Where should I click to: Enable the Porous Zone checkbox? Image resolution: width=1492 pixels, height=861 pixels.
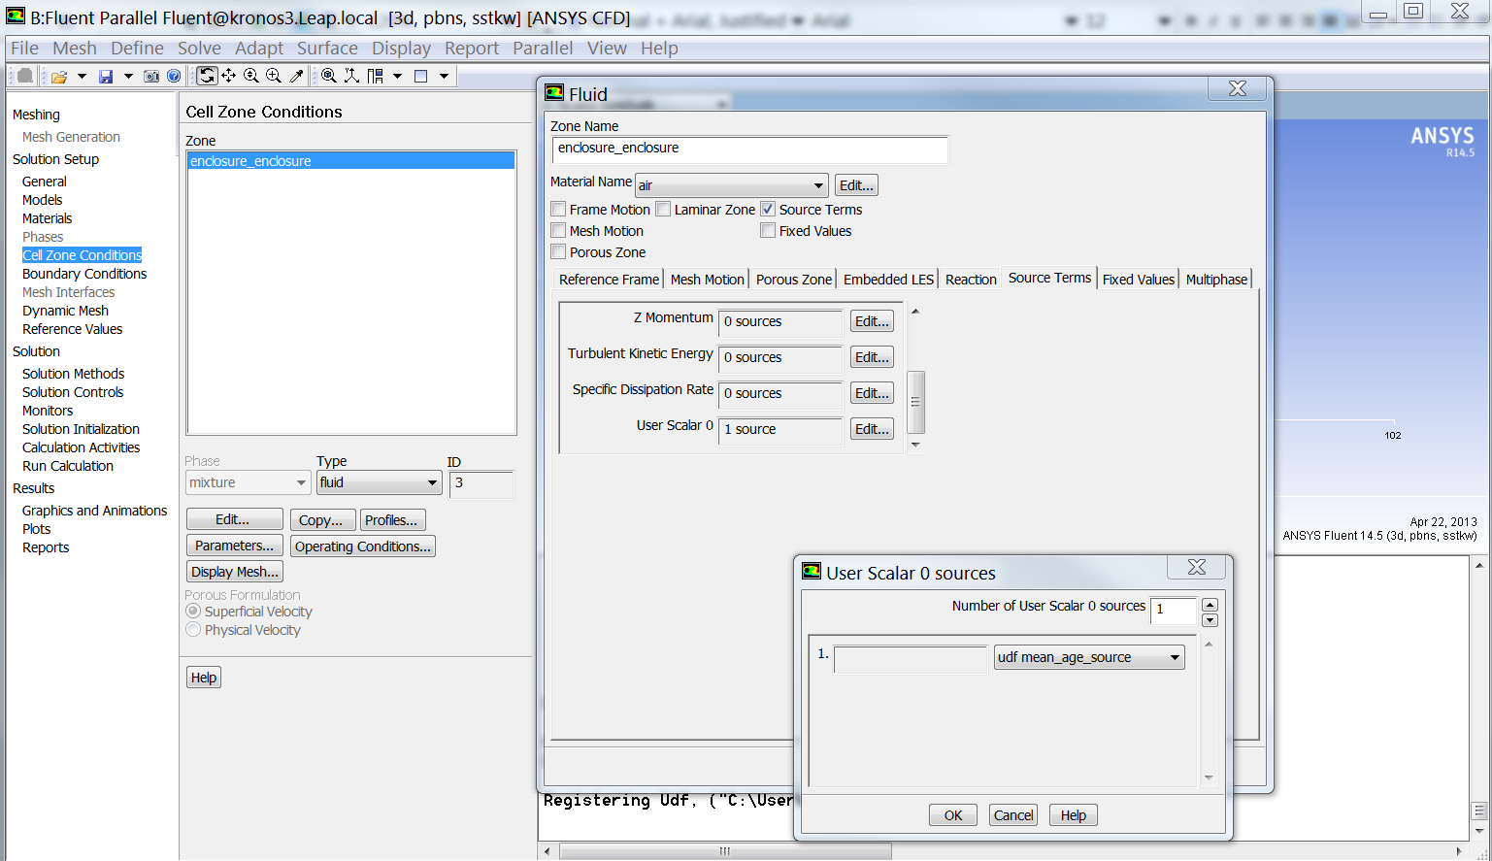click(558, 251)
